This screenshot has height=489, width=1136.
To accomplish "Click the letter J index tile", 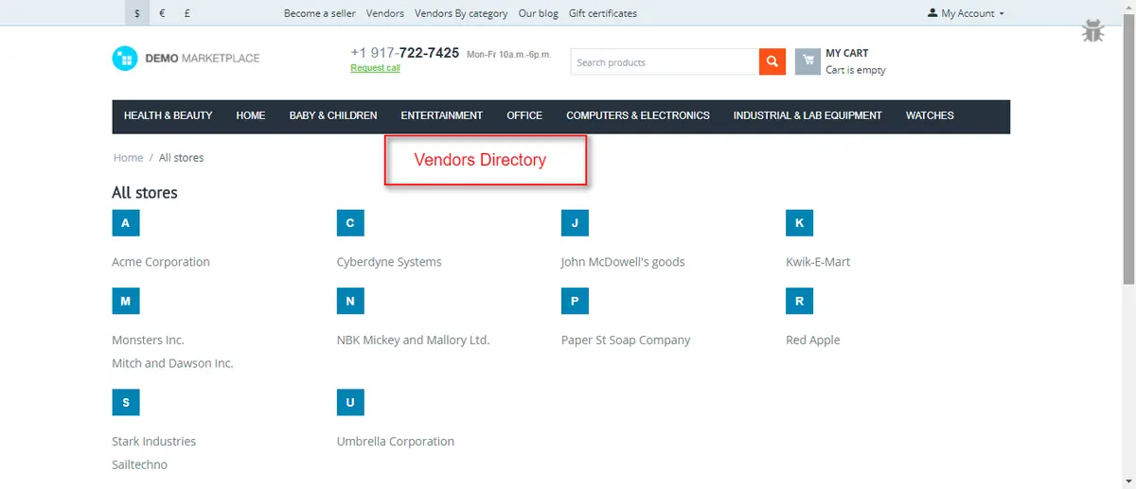I will [x=575, y=223].
